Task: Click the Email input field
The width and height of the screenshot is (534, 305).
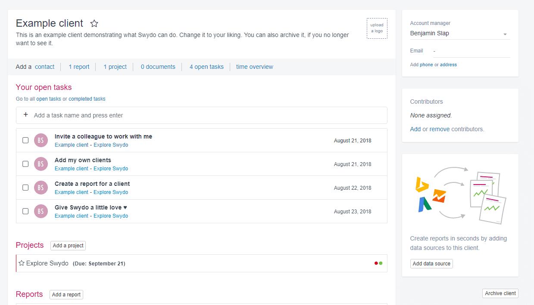Action: click(x=472, y=51)
